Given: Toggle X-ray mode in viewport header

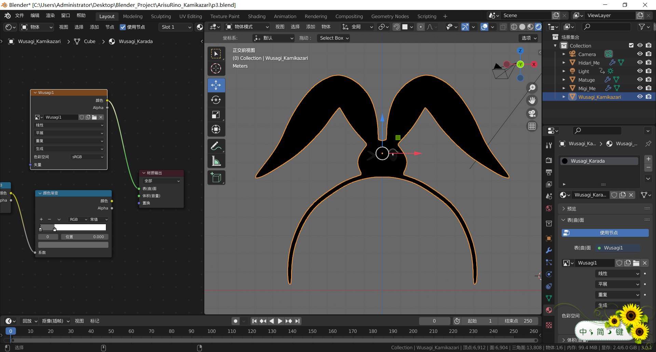Looking at the screenshot, I should pos(503,27).
